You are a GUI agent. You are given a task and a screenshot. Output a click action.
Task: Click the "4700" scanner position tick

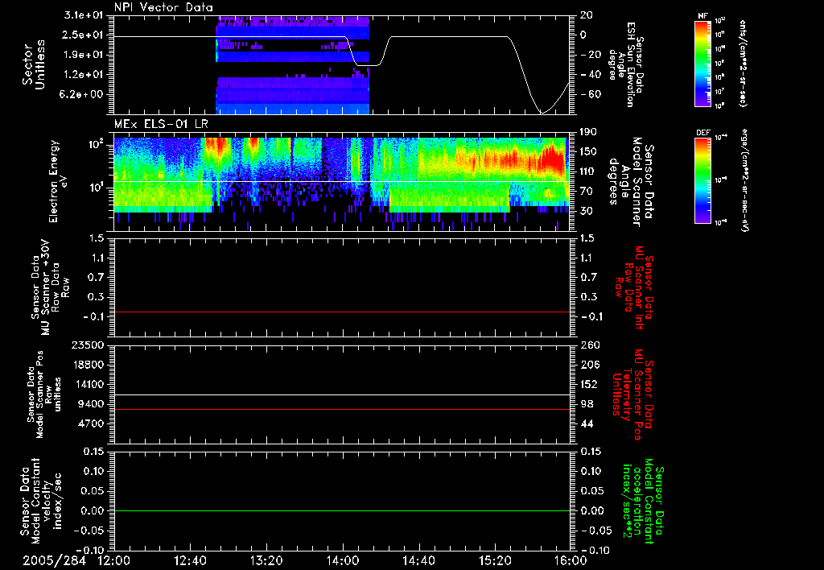coord(90,423)
